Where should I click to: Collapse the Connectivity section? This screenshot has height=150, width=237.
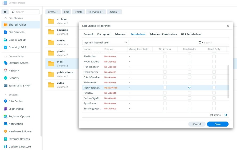click(x=6, y=56)
